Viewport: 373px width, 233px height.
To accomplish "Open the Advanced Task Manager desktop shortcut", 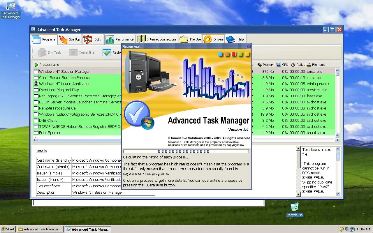I will 11,10.
